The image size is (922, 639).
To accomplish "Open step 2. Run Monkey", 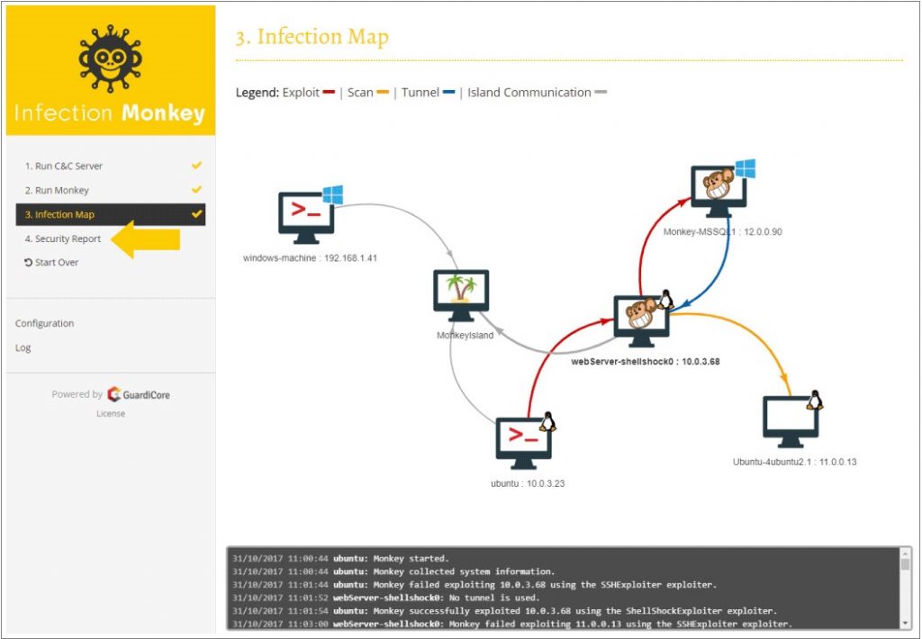I will [111, 191].
